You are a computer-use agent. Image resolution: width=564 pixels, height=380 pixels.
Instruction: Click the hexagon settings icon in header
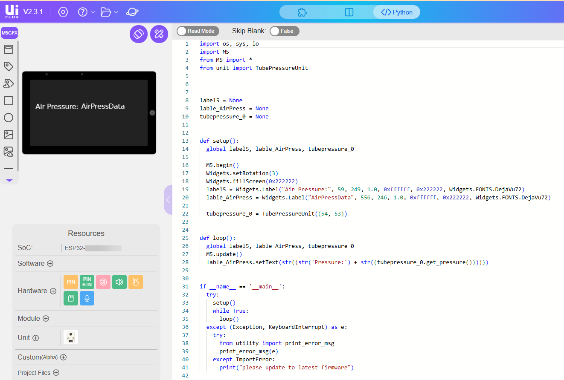(63, 12)
